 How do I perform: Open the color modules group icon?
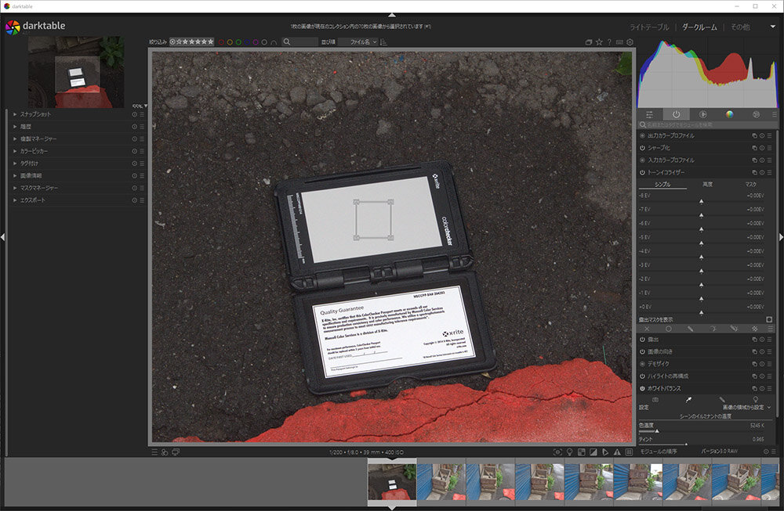click(729, 114)
